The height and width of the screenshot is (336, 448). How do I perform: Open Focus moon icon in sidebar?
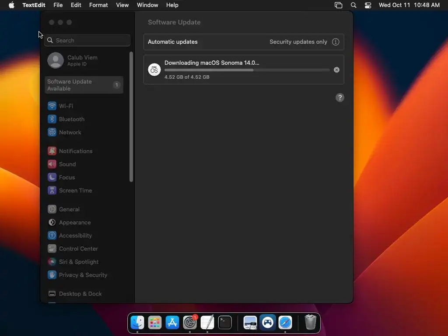tap(52, 178)
